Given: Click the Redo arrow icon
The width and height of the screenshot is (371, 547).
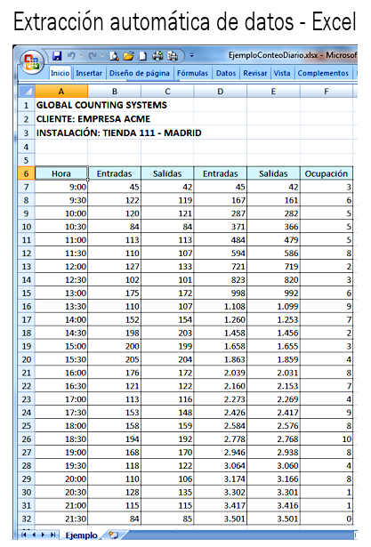Looking at the screenshot, I should (93, 56).
